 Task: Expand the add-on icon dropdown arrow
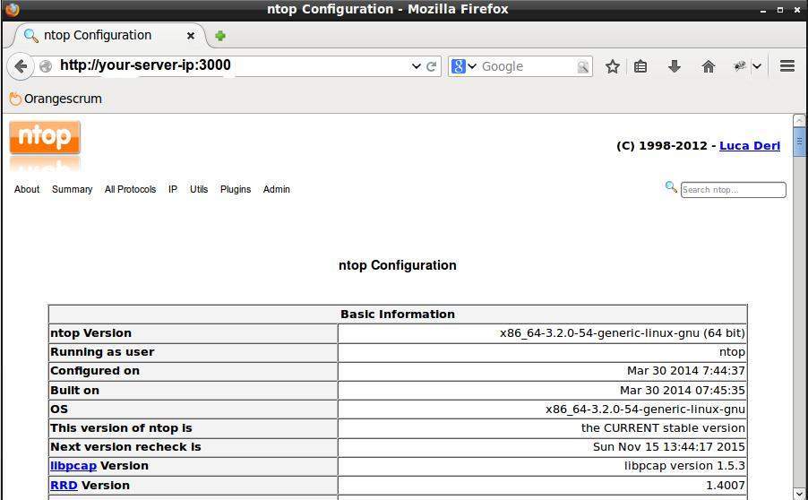pos(756,66)
